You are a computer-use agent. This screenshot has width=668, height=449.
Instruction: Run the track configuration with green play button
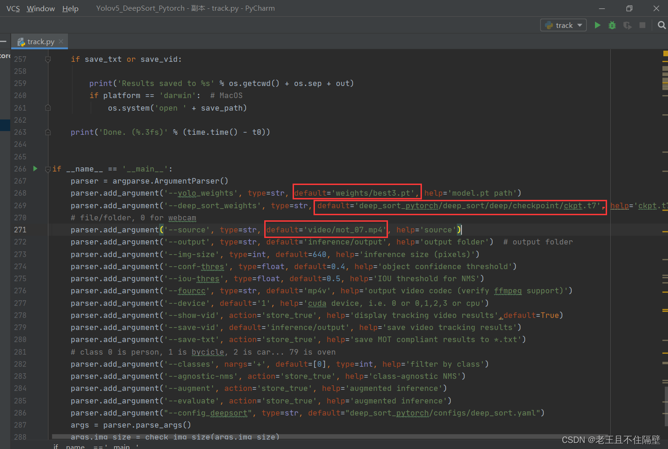pyautogui.click(x=597, y=25)
